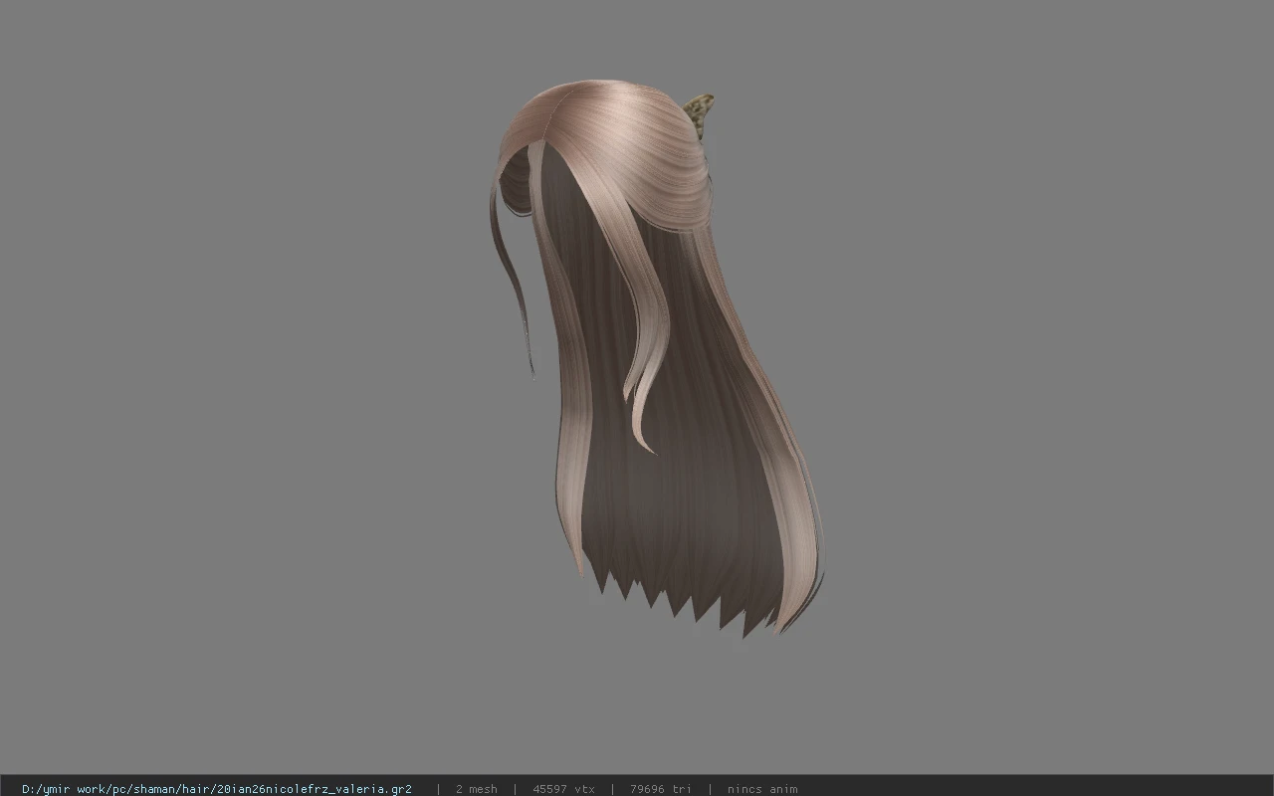The height and width of the screenshot is (796, 1274).
Task: Click the green hair clip ornament on the model
Action: (700, 115)
